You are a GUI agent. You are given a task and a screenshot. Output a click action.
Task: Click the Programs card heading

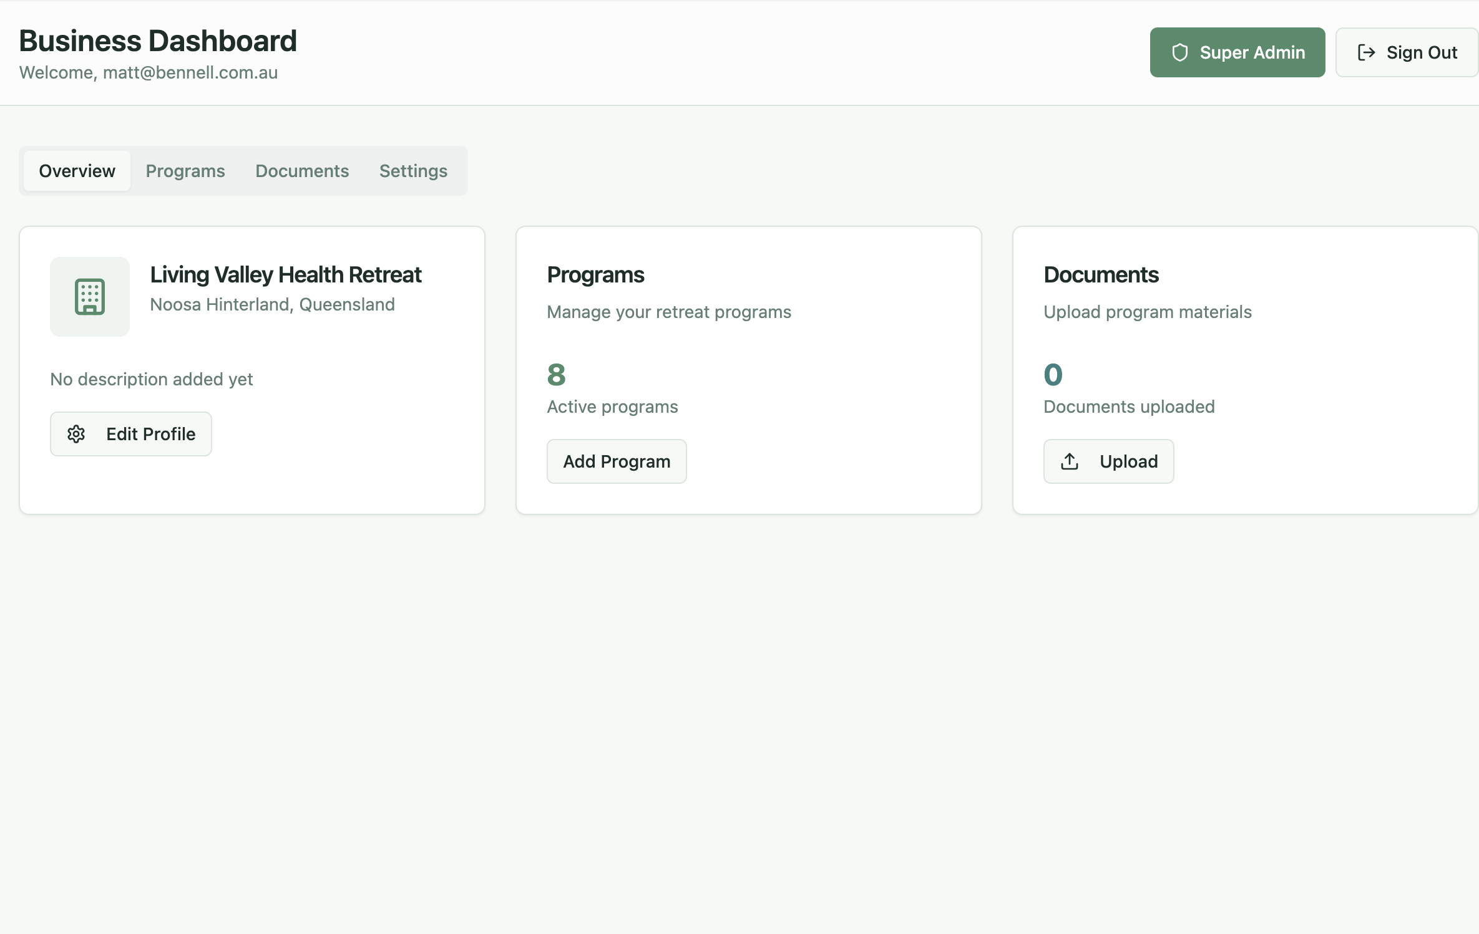[x=595, y=275]
